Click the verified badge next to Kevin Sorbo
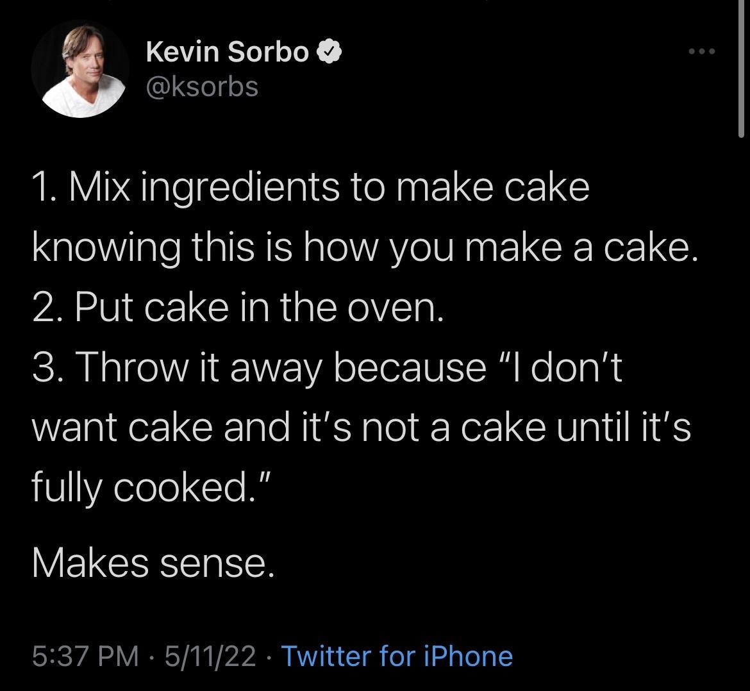Viewport: 750px width, 691px height. click(x=329, y=51)
